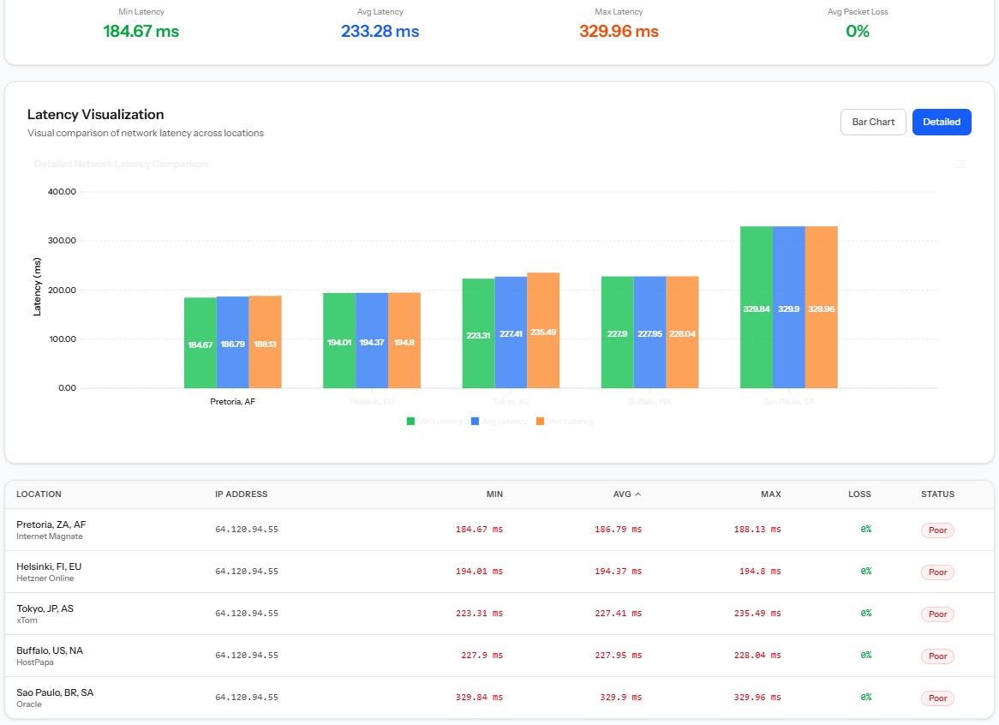Click the Avg Packet Loss 0% summary
Viewport: 999px width, 725px height.
(x=858, y=31)
